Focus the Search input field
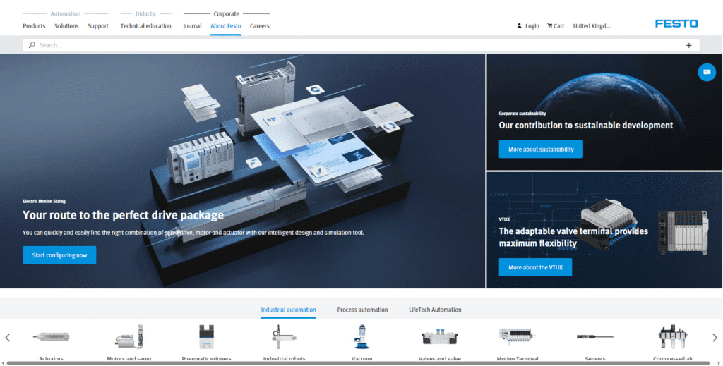This screenshot has height=366, width=723. click(x=361, y=45)
